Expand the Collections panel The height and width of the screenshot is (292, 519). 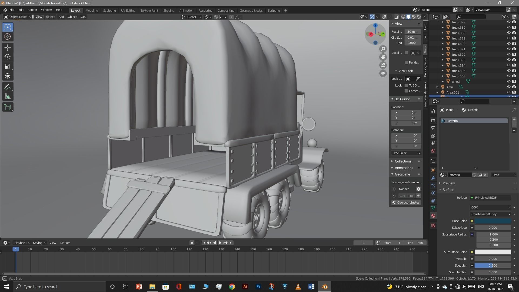pos(403,161)
